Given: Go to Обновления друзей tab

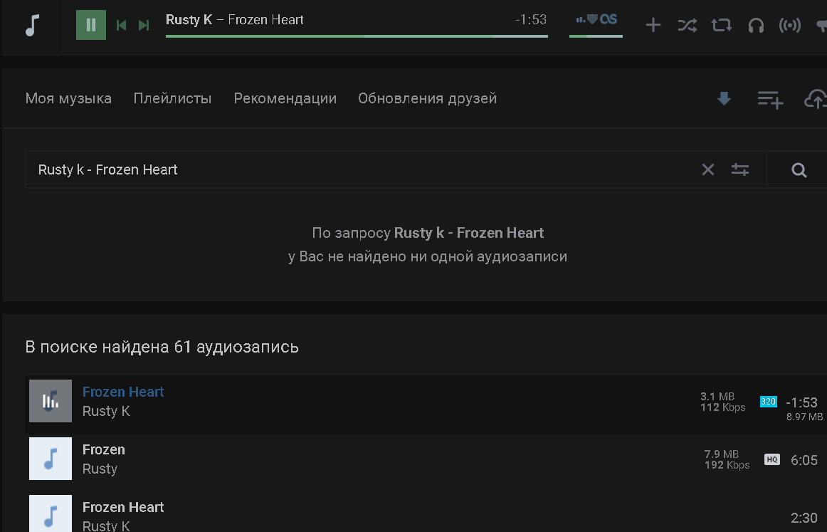Looking at the screenshot, I should pyautogui.click(x=427, y=99).
